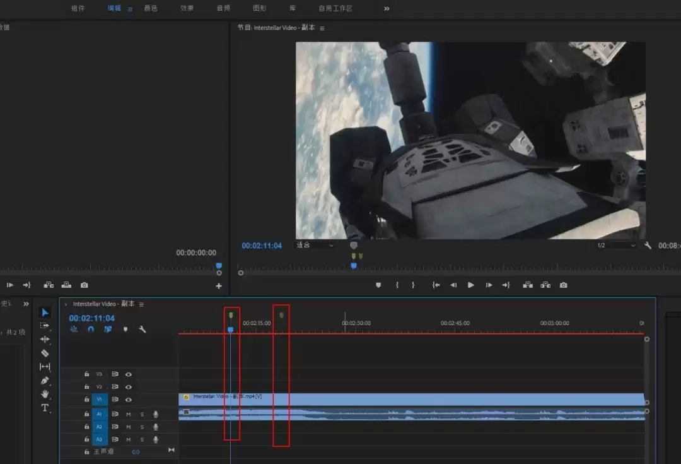
Task: Toggle nest-or-individual-clips insert mode
Action: (x=74, y=329)
